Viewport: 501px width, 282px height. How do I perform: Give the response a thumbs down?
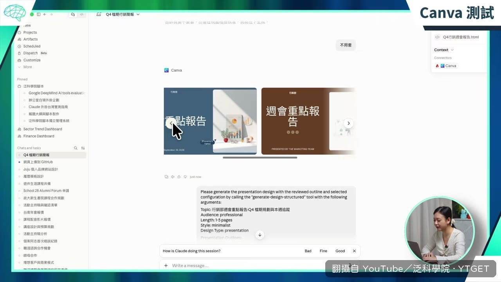click(185, 177)
